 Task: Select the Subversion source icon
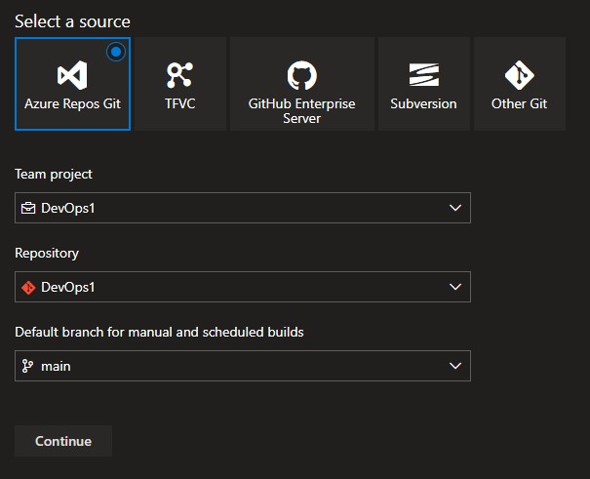coord(423,74)
